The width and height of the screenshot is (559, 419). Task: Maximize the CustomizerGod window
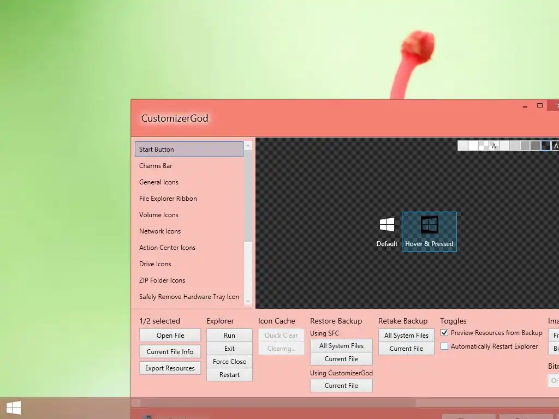tap(540, 105)
